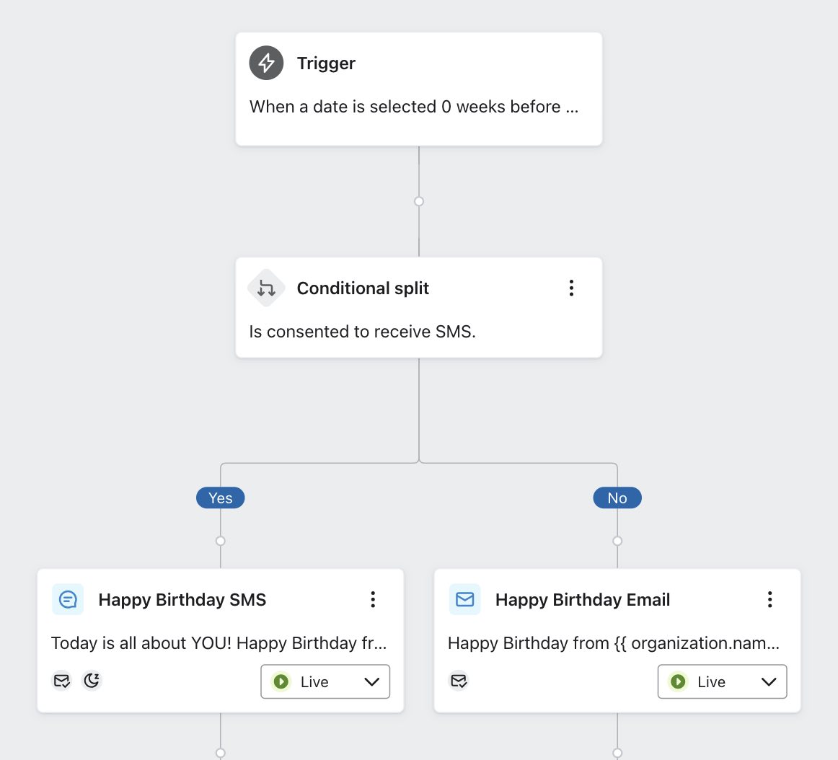Open the three-dot menu on Happy Birthday Email
This screenshot has width=838, height=760.
pyautogui.click(x=770, y=599)
